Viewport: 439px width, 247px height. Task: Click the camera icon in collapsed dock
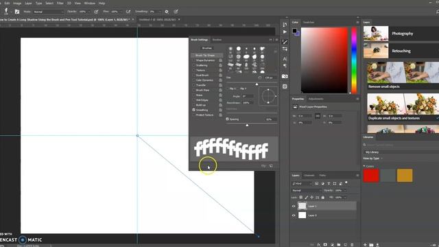coord(285,76)
